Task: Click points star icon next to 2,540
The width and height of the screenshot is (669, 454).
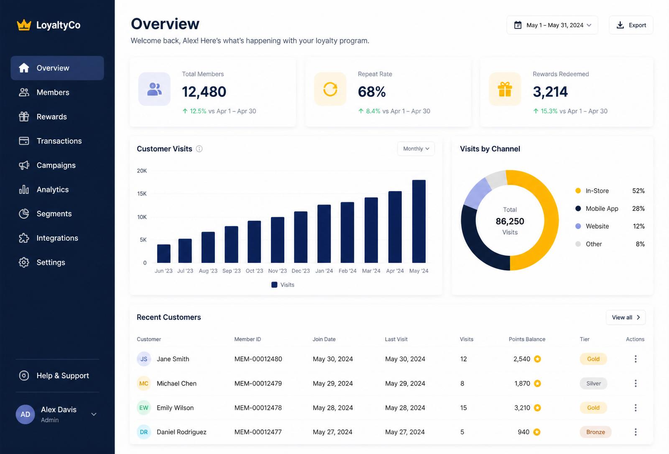Action: (x=538, y=359)
